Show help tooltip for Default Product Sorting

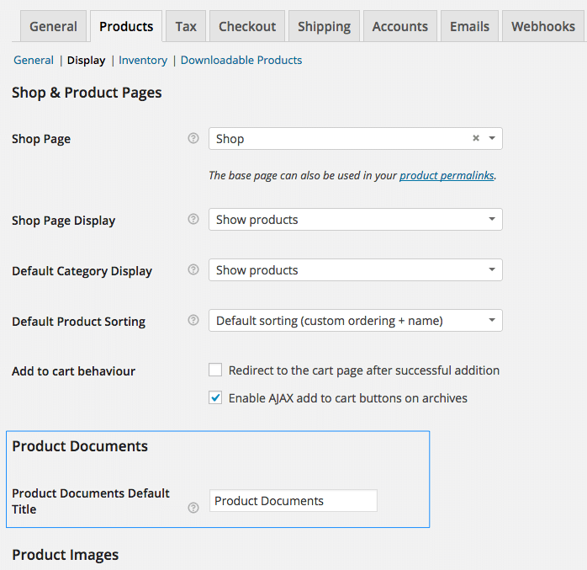tap(193, 321)
